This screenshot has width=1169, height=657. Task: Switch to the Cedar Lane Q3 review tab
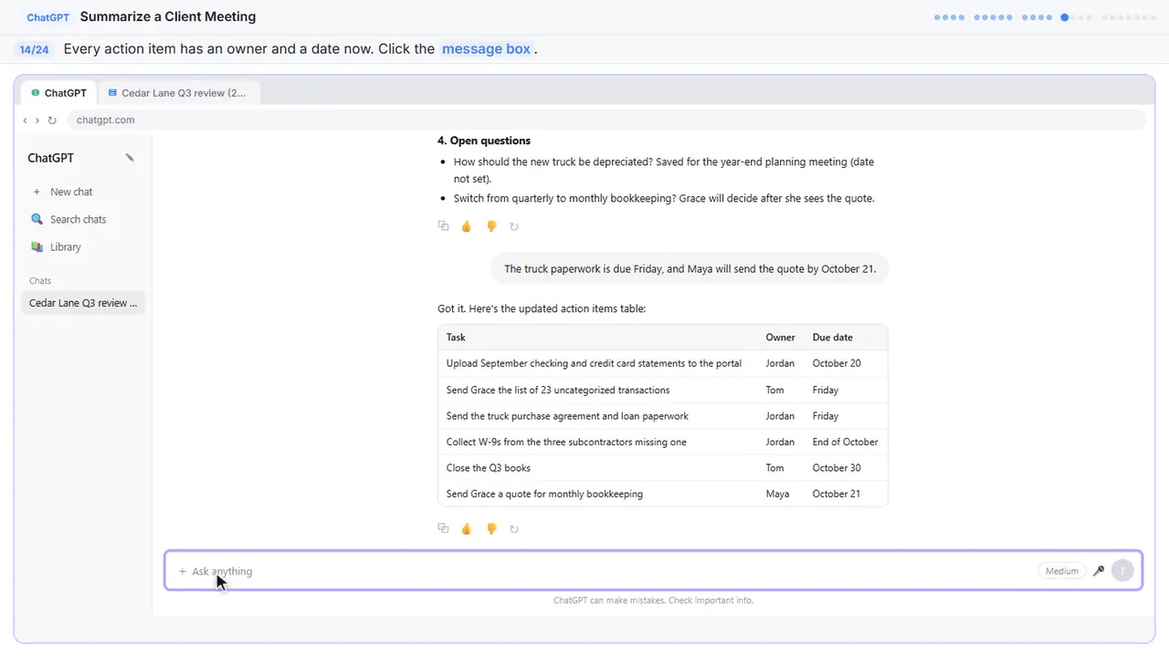tap(177, 93)
